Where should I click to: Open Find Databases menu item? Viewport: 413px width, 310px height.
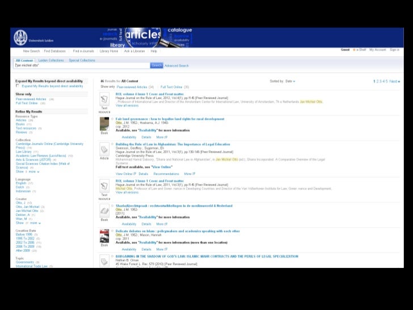pos(55,51)
